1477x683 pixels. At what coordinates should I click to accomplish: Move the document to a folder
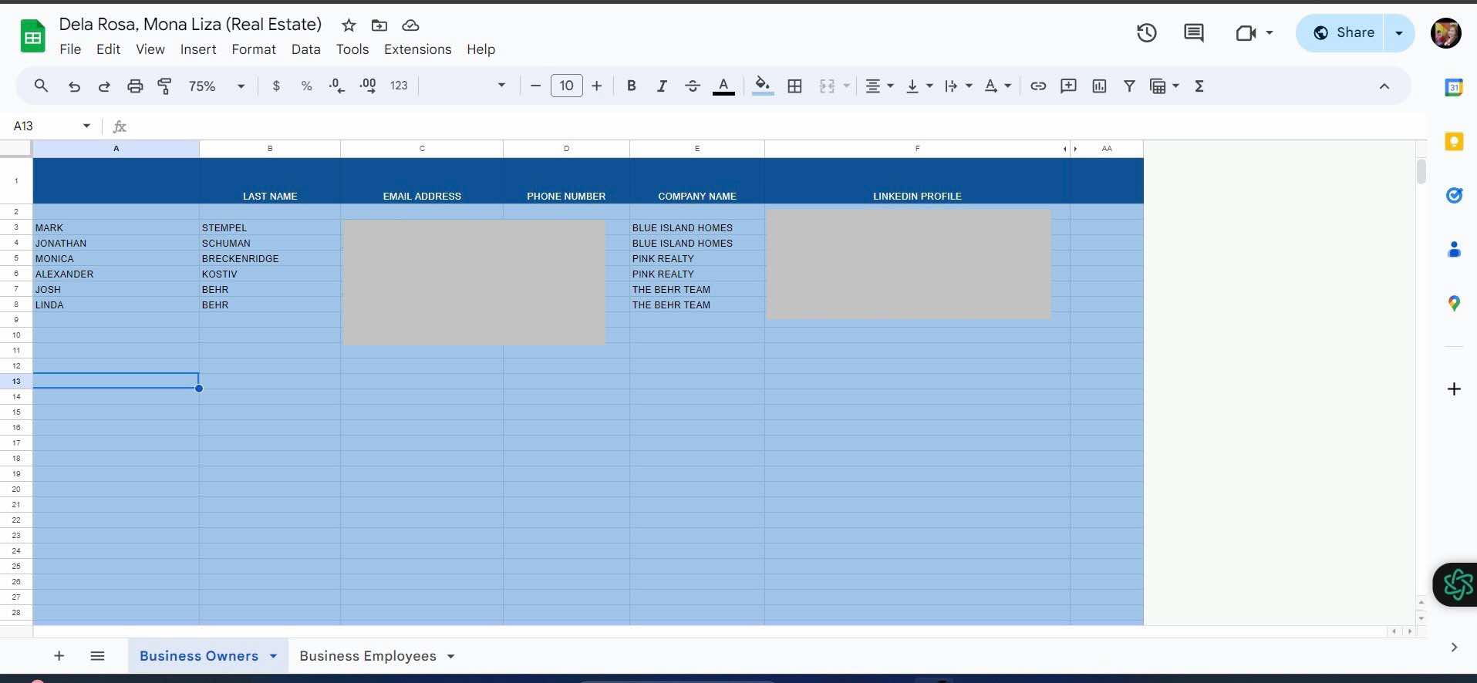click(379, 25)
